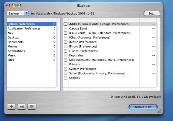Select the Applications category
Viewport: 173px width, 121px height.
[x=32, y=51]
